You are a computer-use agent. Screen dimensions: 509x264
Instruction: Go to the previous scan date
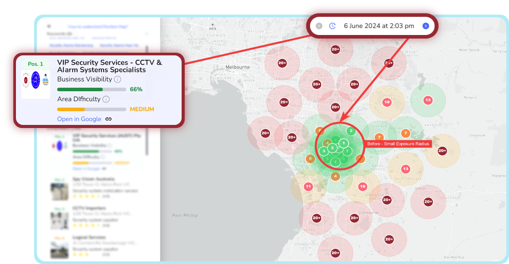319,26
